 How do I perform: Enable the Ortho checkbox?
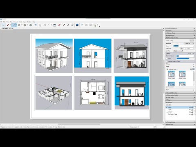pos(167,58)
